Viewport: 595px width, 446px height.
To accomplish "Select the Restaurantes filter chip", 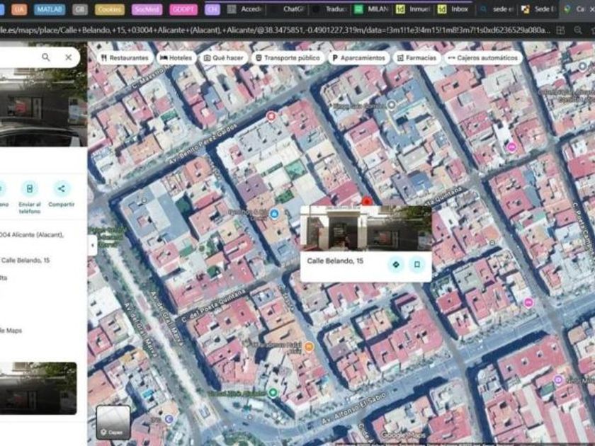I will coord(125,57).
